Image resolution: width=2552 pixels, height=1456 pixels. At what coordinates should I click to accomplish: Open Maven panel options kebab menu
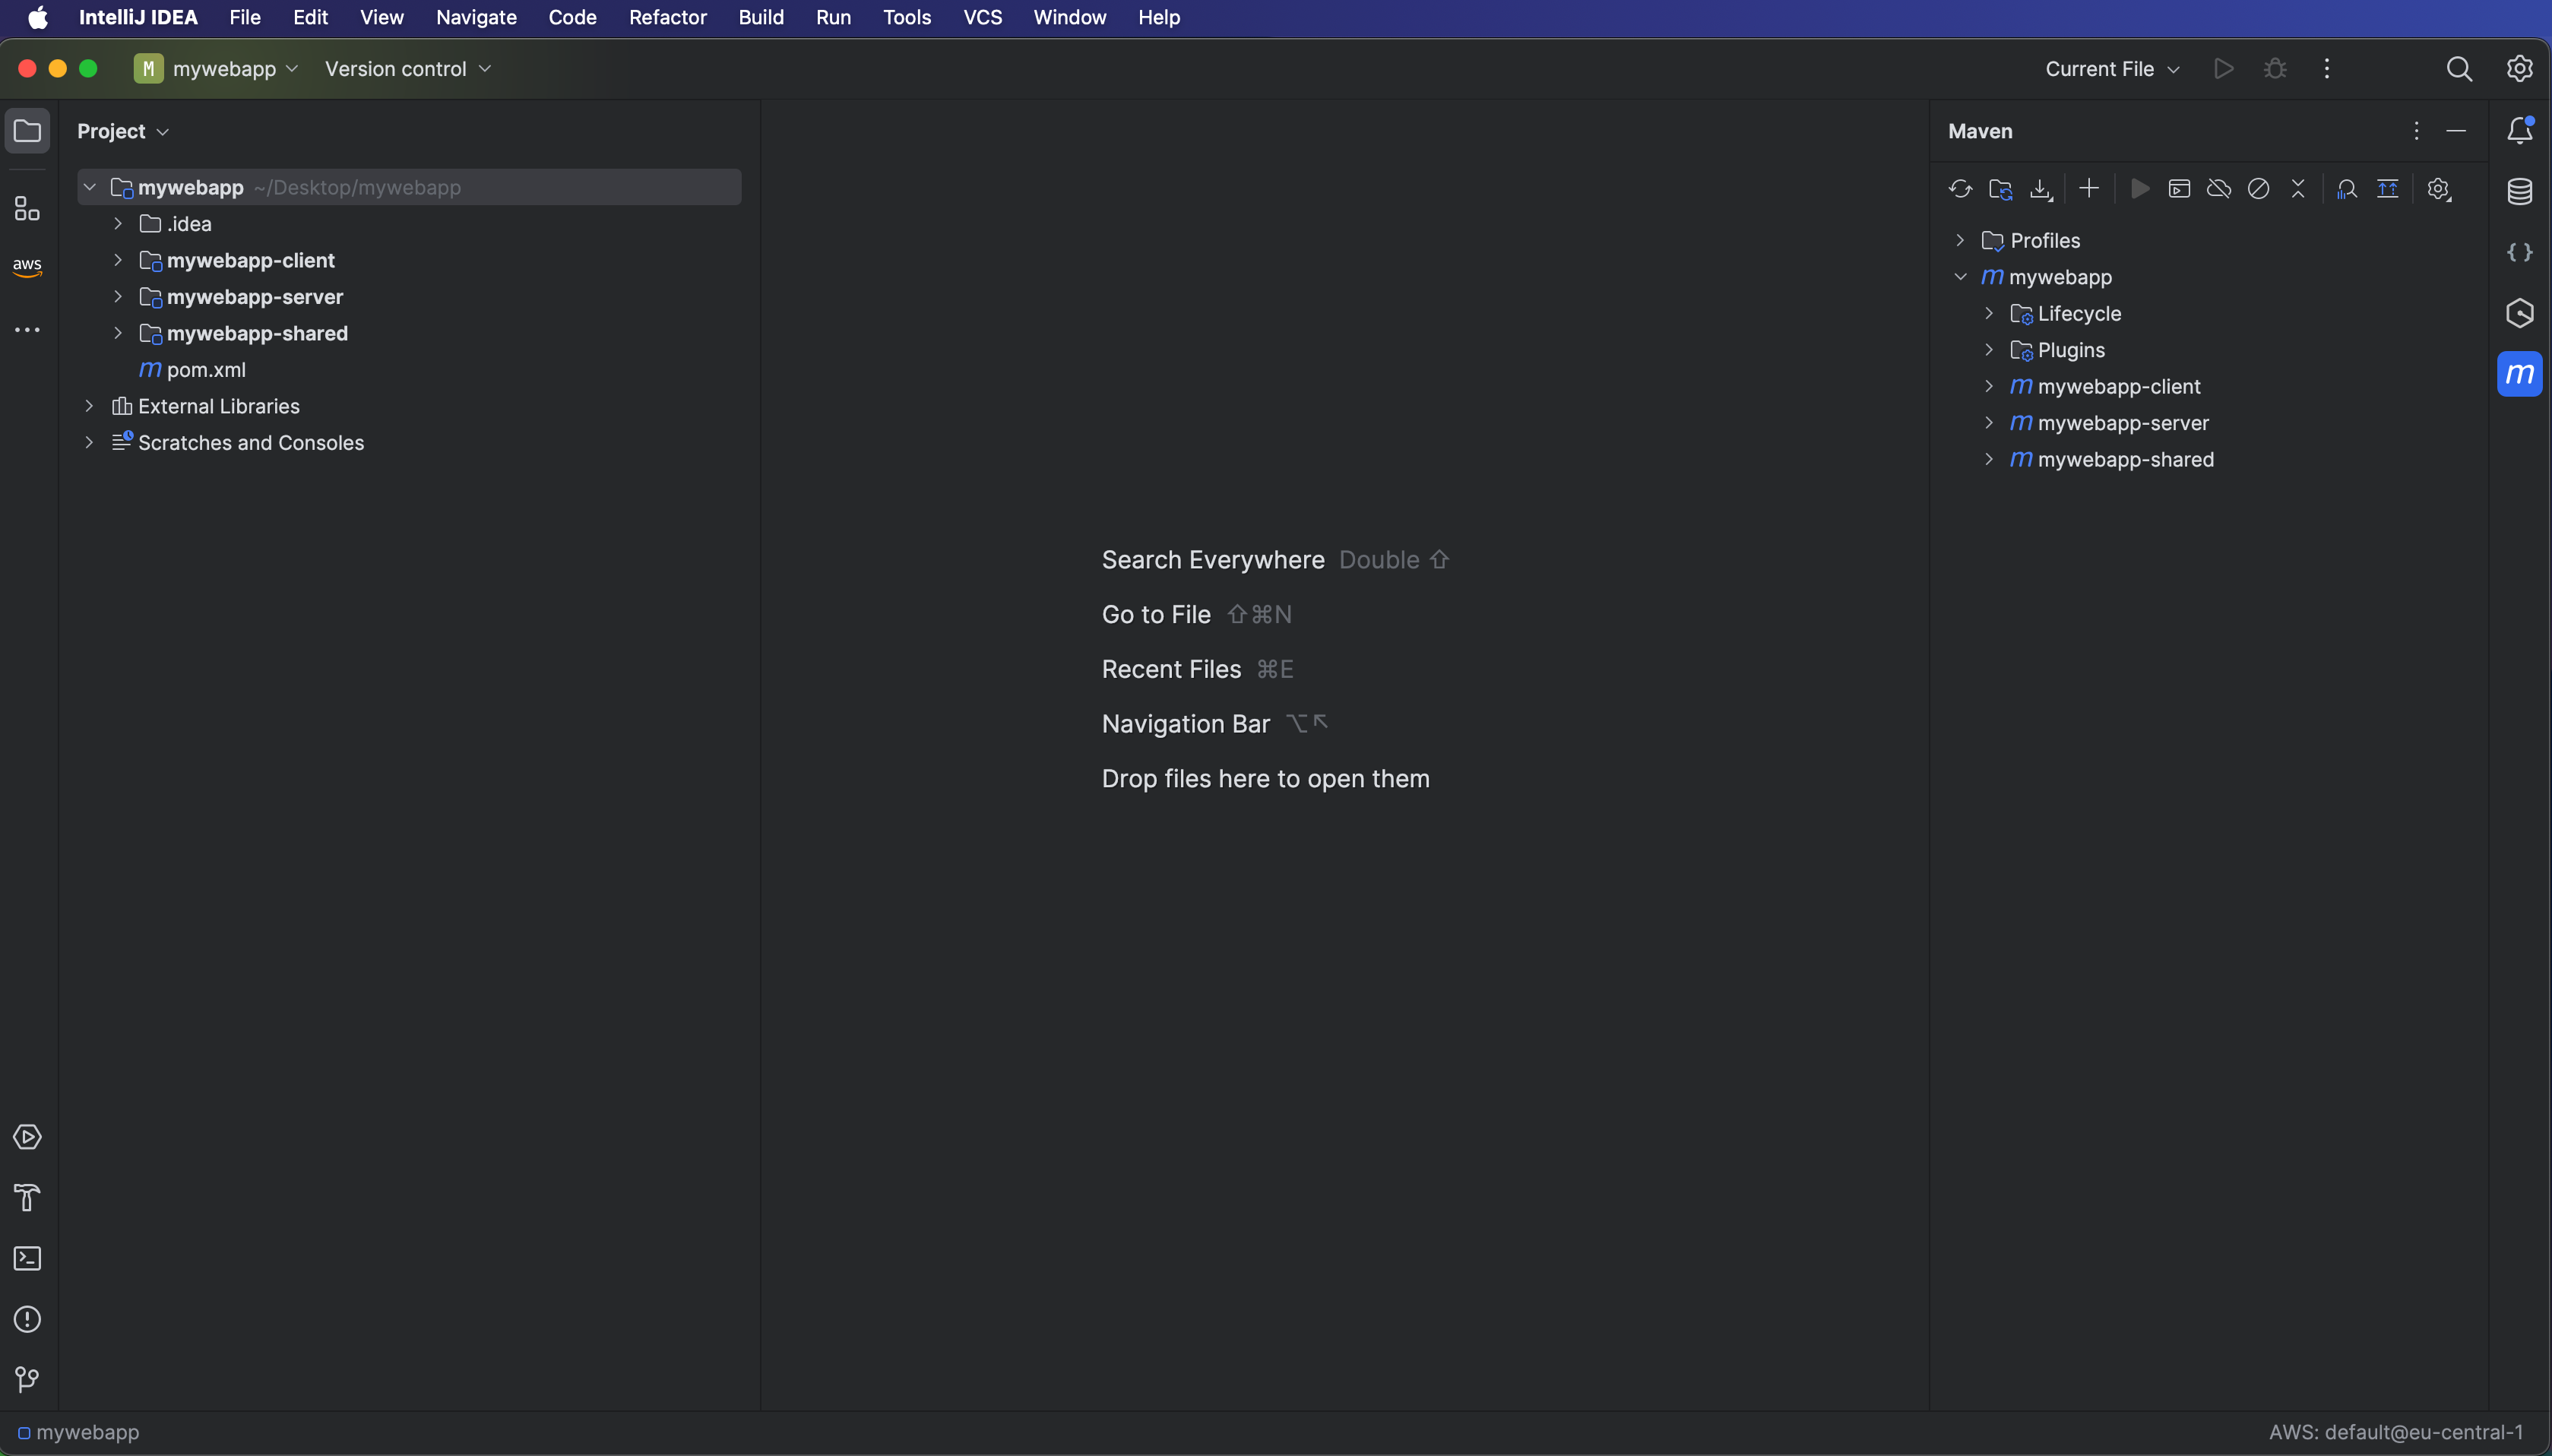pos(2416,131)
